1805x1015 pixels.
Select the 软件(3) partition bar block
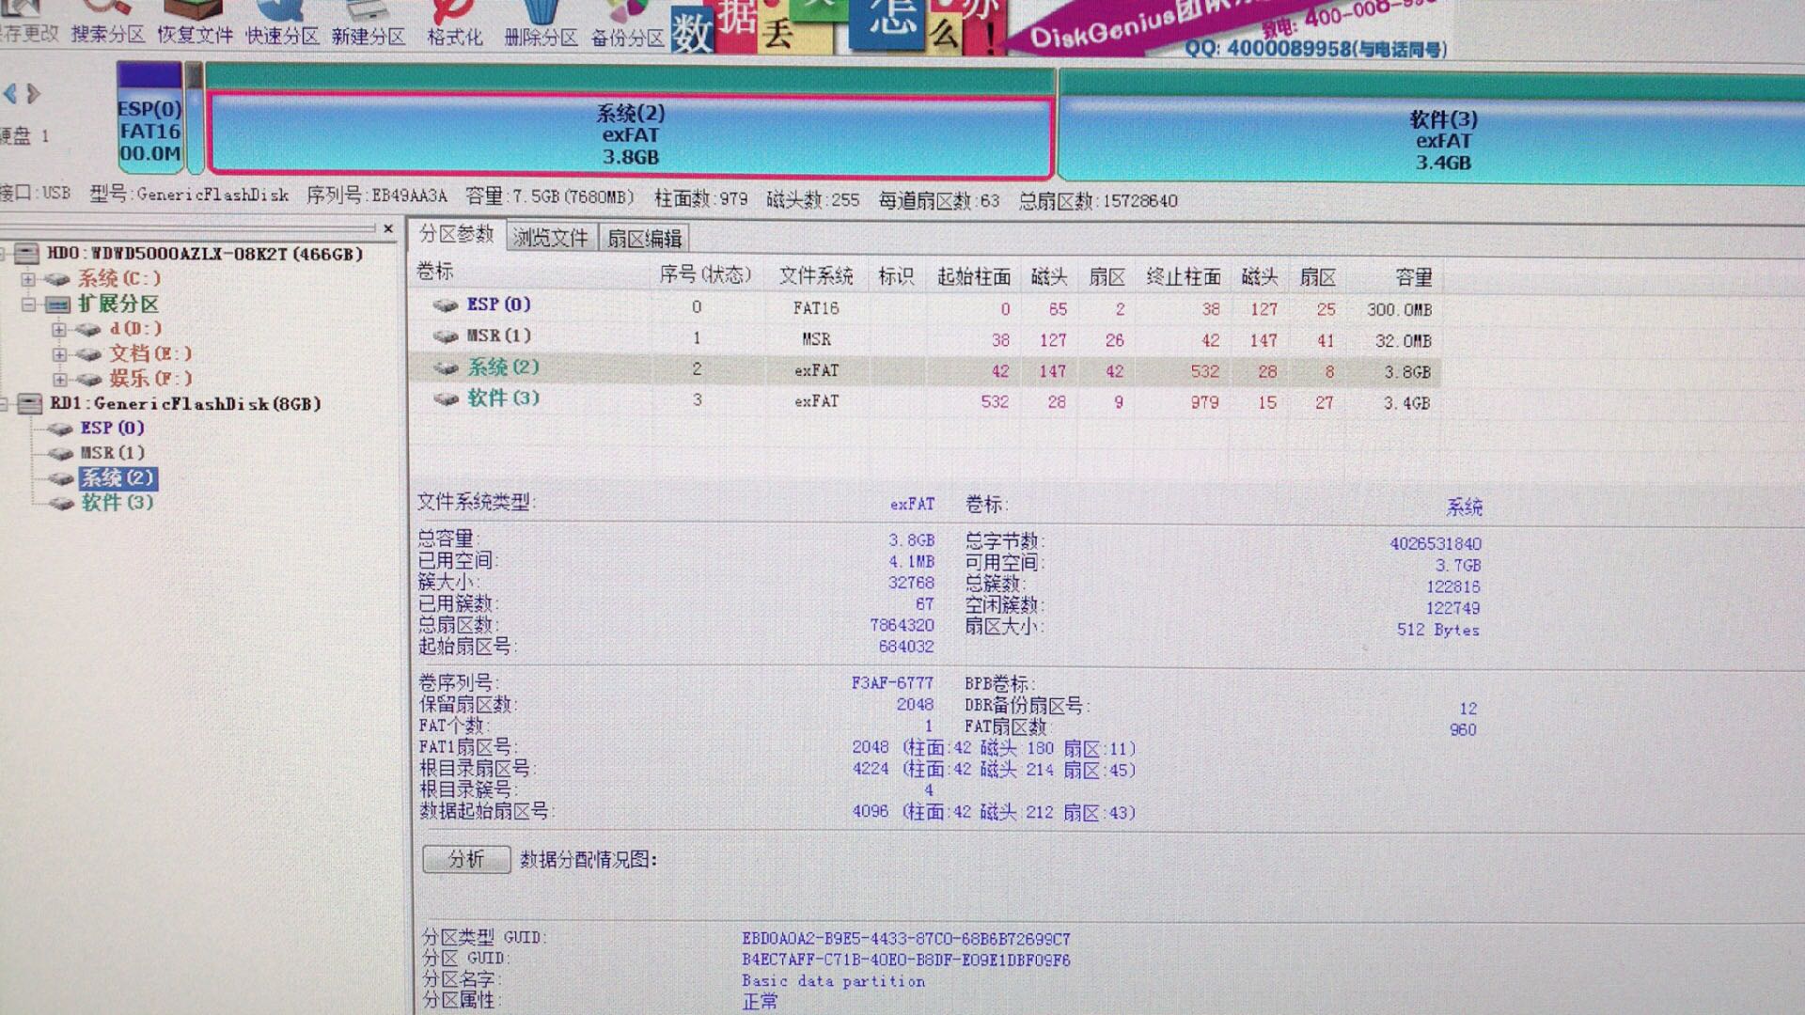pos(1442,141)
